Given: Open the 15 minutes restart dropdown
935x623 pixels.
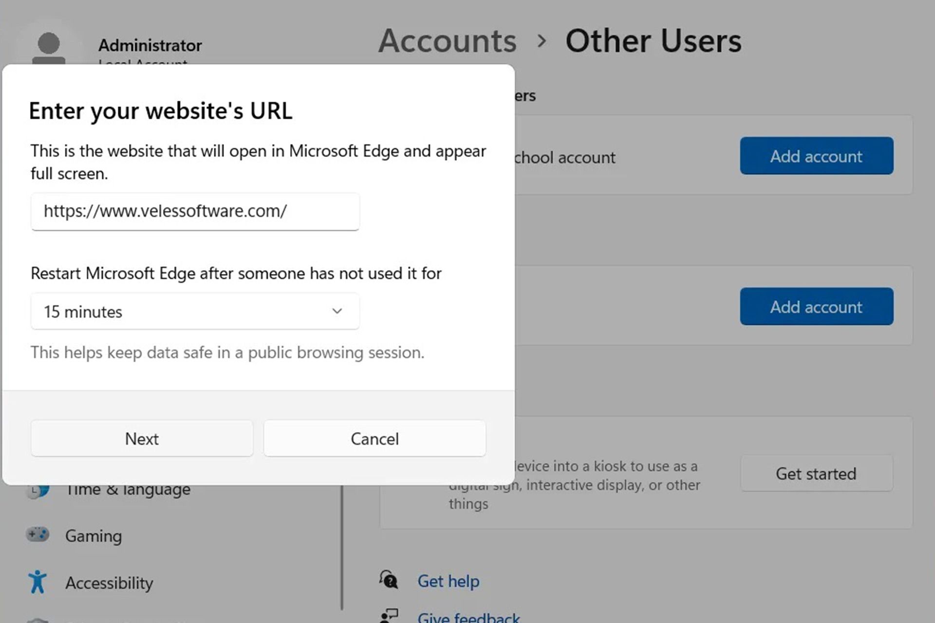Looking at the screenshot, I should click(195, 311).
